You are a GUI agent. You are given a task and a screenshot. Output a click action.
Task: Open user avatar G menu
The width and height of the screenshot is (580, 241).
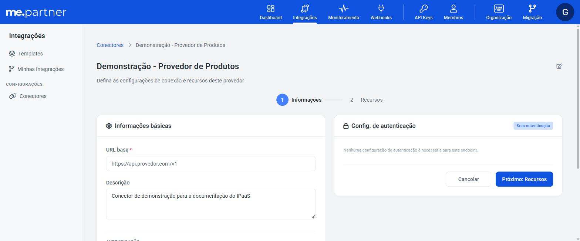tap(565, 12)
